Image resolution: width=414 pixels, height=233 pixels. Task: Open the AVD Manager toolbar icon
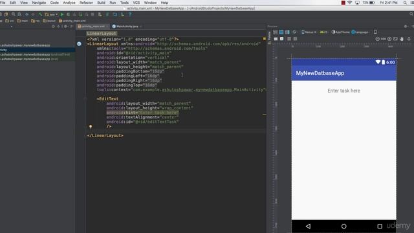(x=100, y=14)
